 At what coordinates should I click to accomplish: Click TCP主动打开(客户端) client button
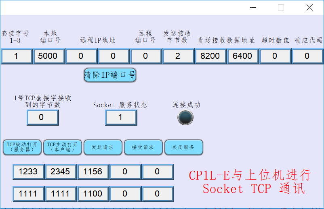[62, 147]
